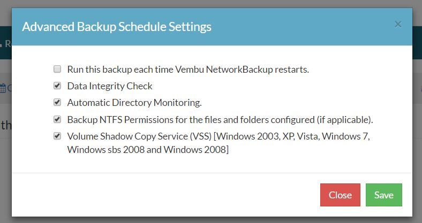
Task: Click 'Windows sbs 2008 and Windows 2008' text
Action: [148, 149]
